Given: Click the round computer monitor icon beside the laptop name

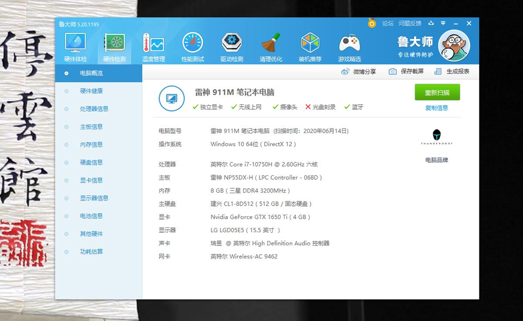Looking at the screenshot, I should pyautogui.click(x=172, y=99).
